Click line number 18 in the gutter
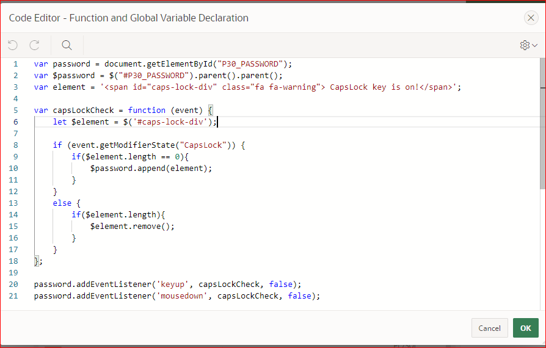 [x=13, y=261]
